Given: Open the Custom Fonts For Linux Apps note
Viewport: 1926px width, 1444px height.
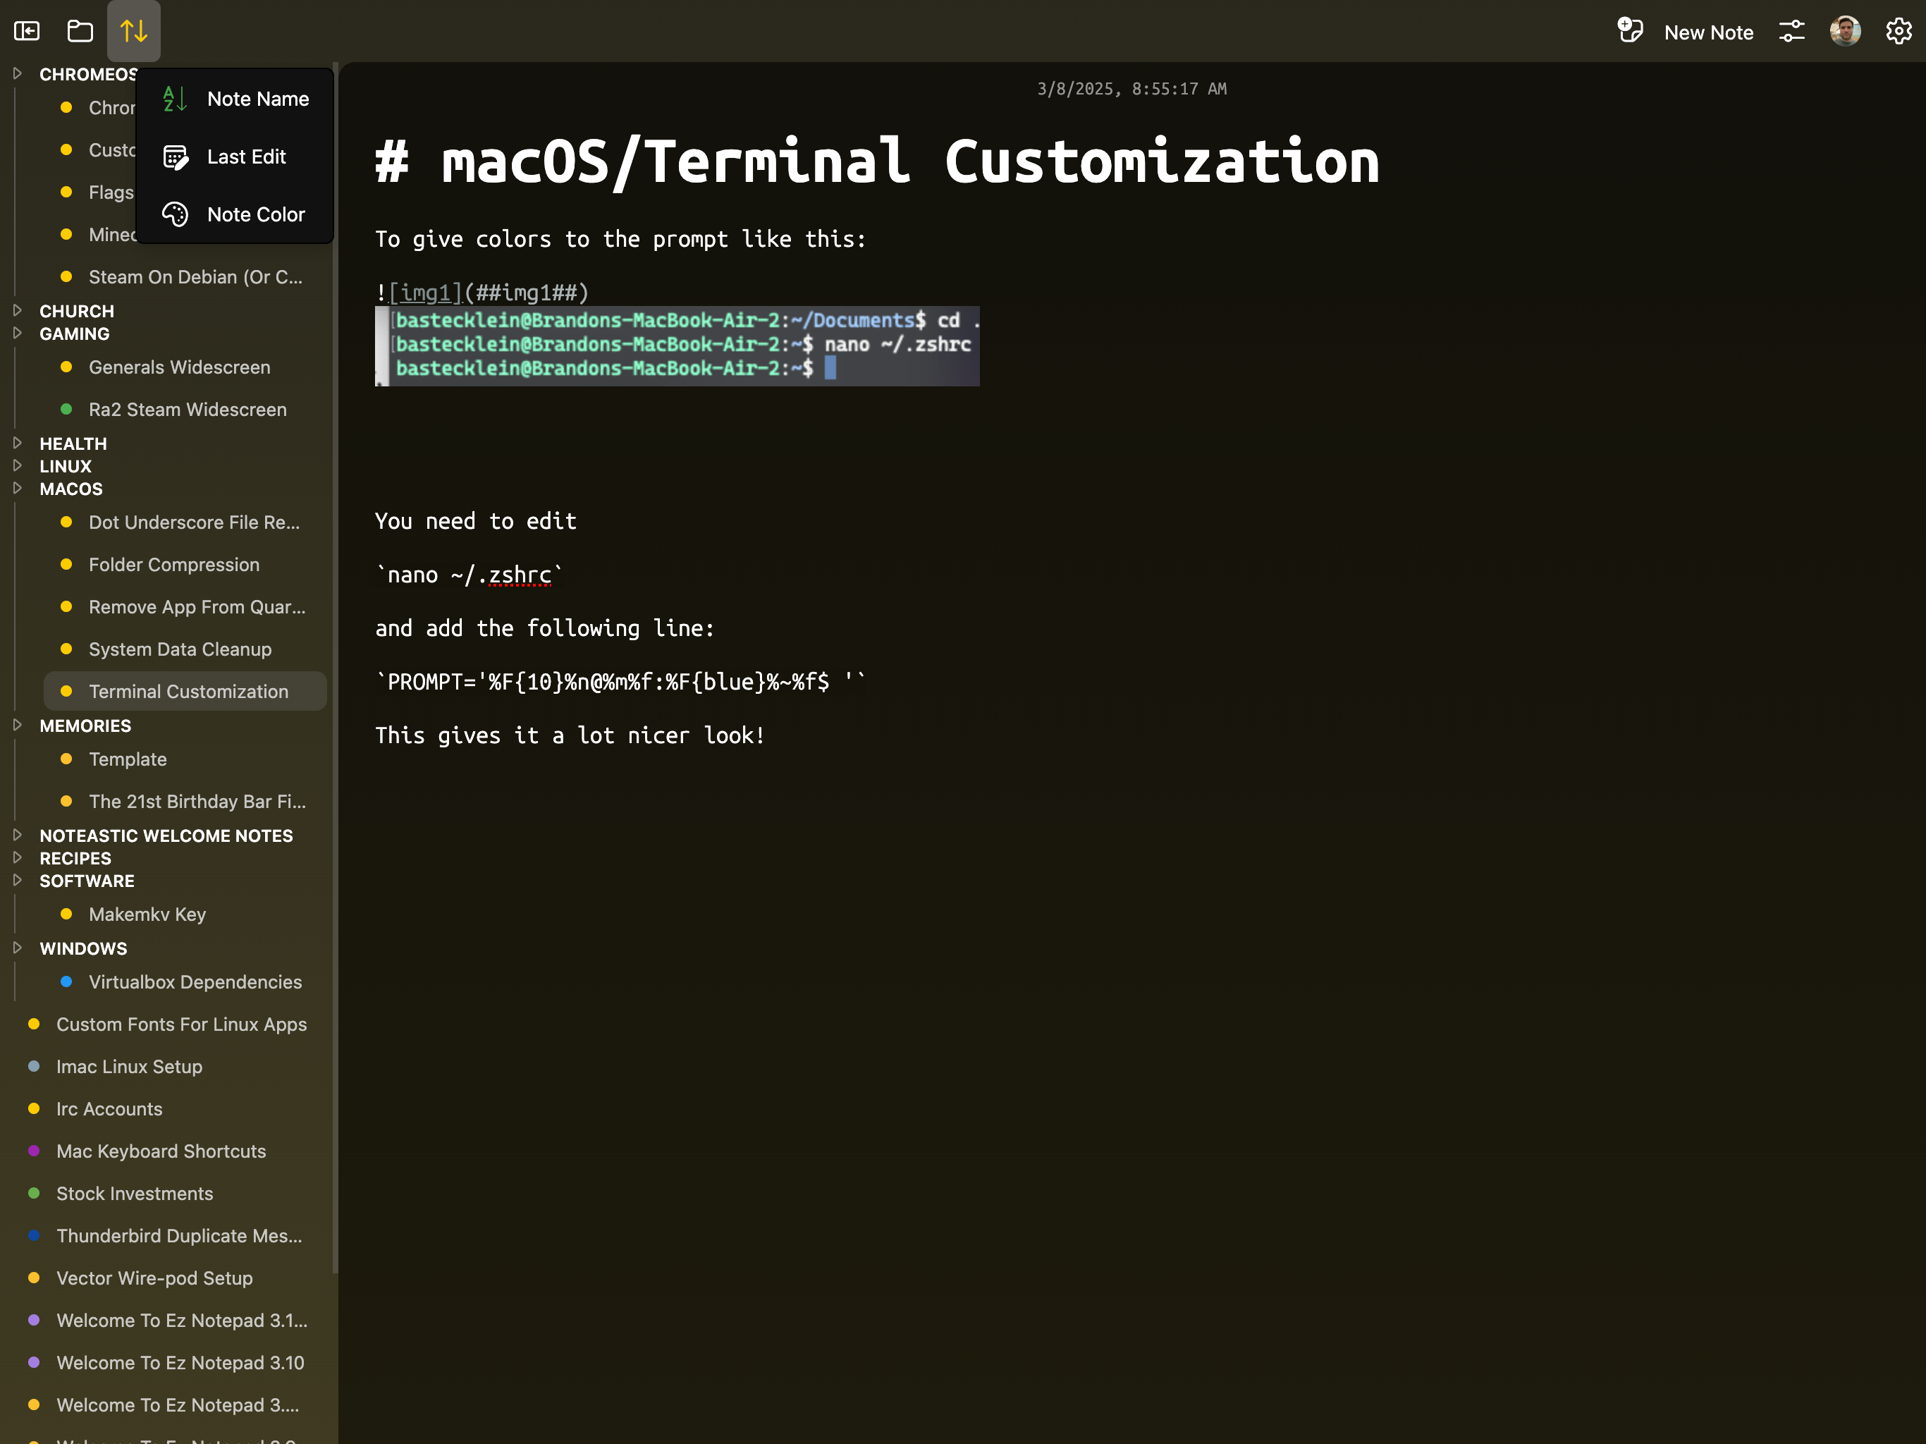Looking at the screenshot, I should (x=169, y=1024).
